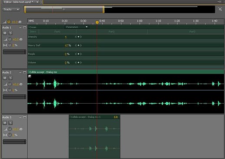This screenshot has height=159, width=225.
Task: Click the zoom magnifier icon at top right
Action: tap(220, 10)
